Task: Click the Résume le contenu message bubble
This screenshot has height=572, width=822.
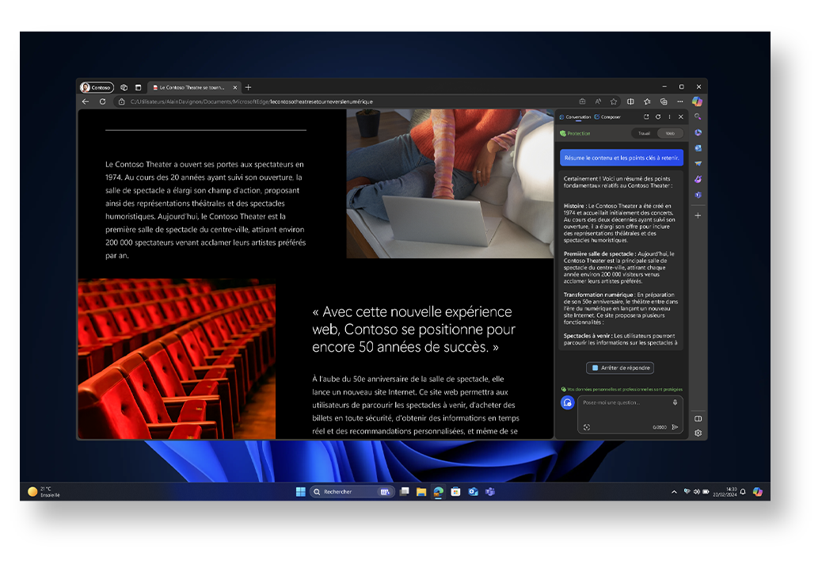Action: click(x=621, y=158)
